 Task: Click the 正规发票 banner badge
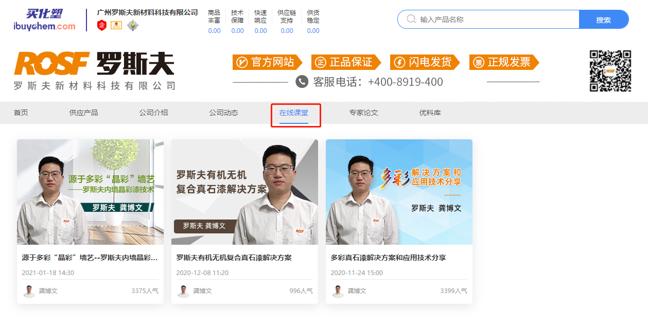504,62
